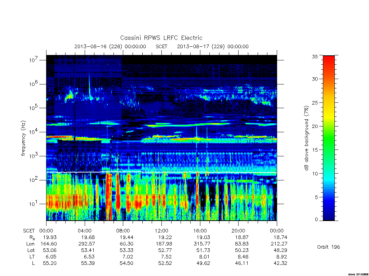The width and height of the screenshot is (369, 276).
Task: Click the '20' color scale label
Action: click(315, 126)
